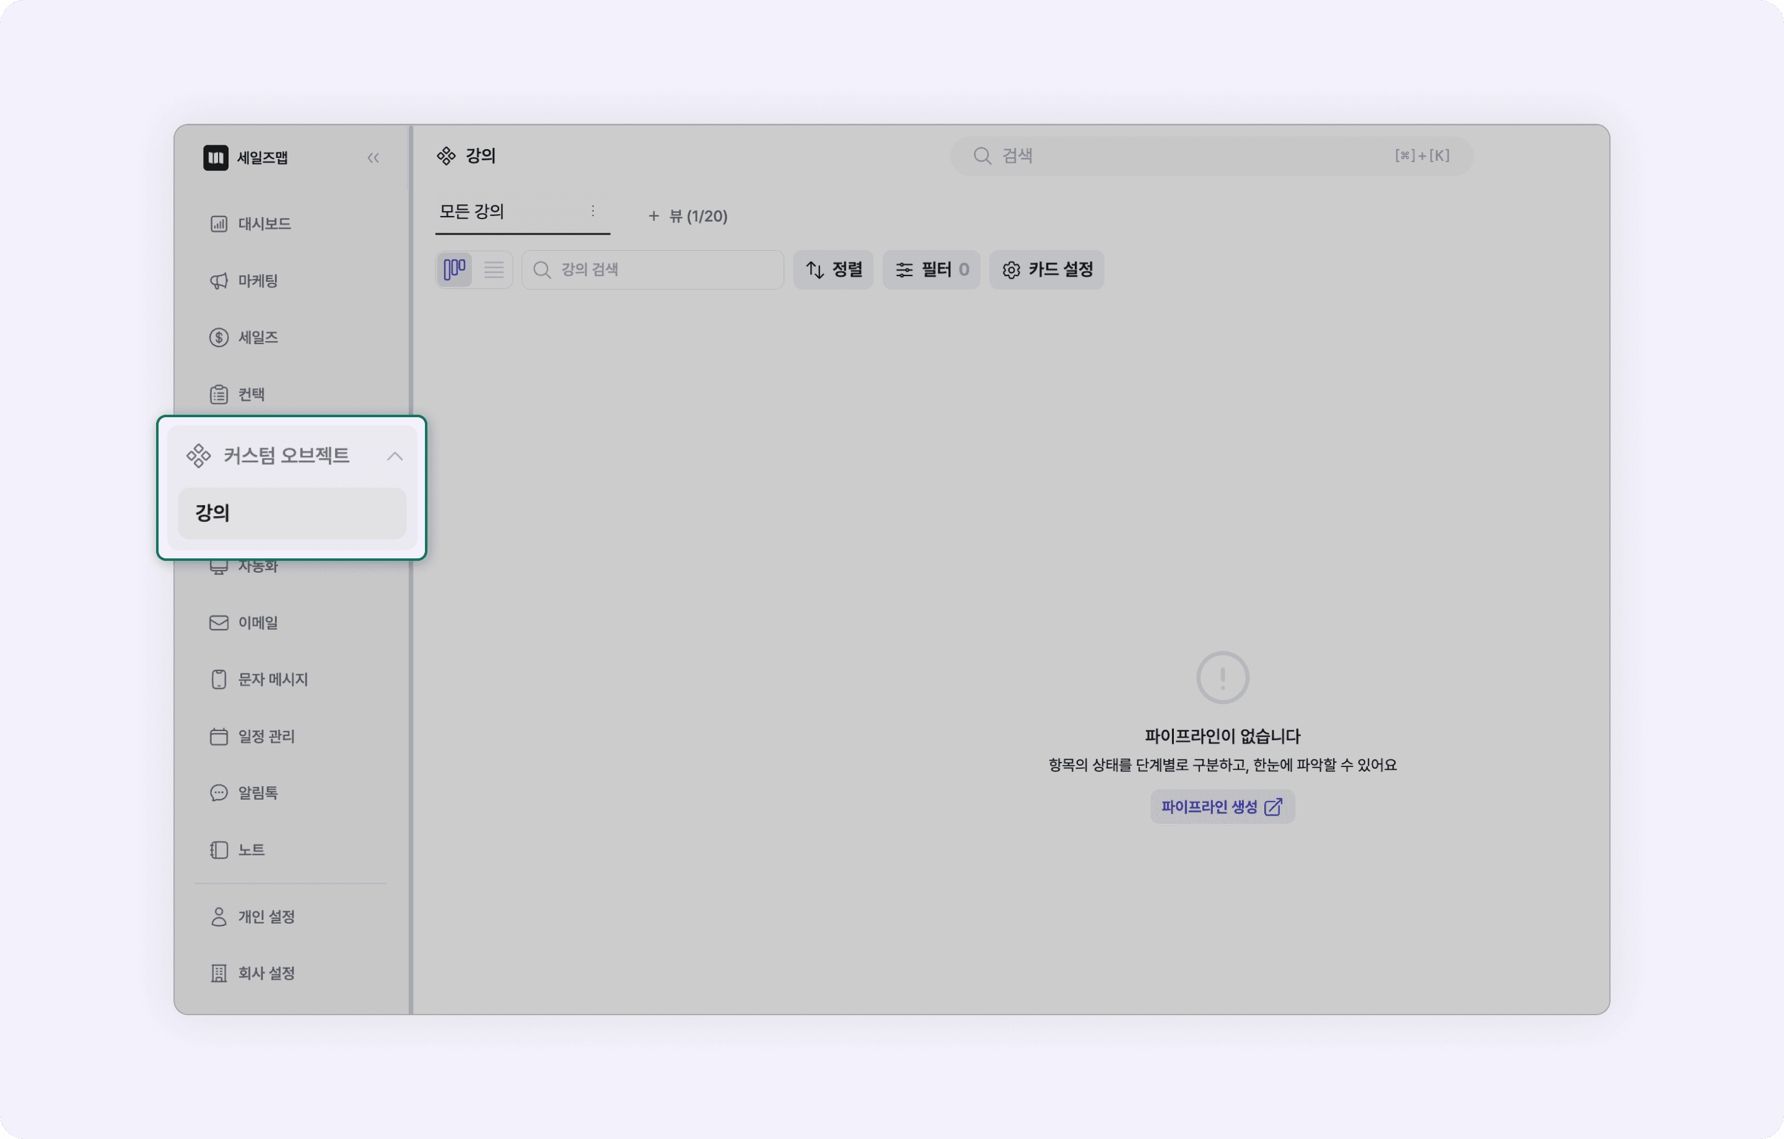The height and width of the screenshot is (1139, 1784).
Task: Switch to list view layout
Action: (494, 269)
